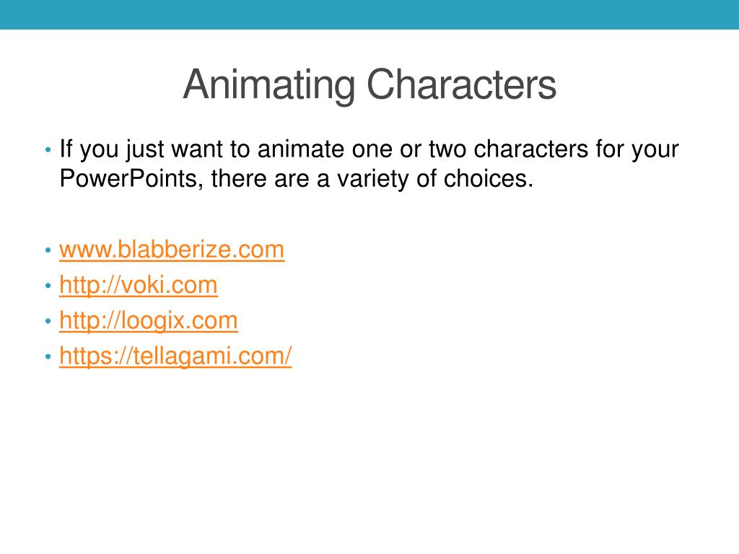
Task: Click the bullet before the blabberize link
Action: tap(48, 251)
